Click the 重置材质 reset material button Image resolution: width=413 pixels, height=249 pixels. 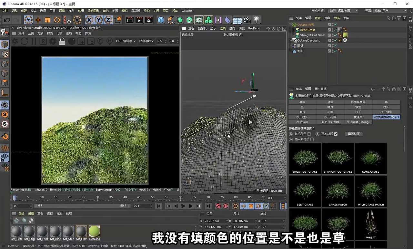point(354,134)
